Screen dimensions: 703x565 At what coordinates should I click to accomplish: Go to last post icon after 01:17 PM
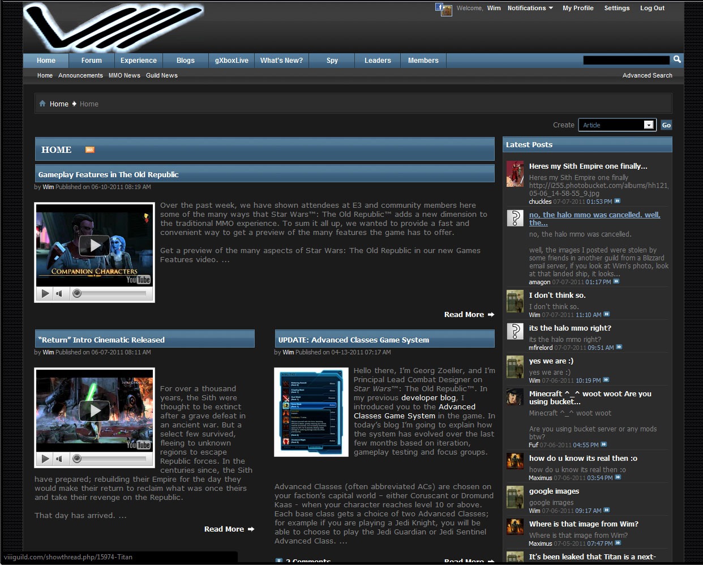click(x=616, y=281)
